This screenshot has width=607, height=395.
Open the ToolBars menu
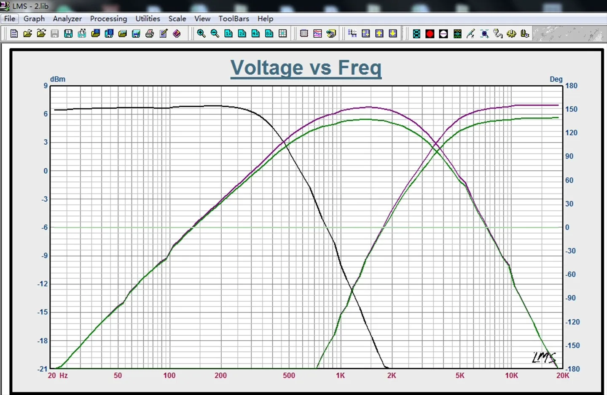point(234,19)
